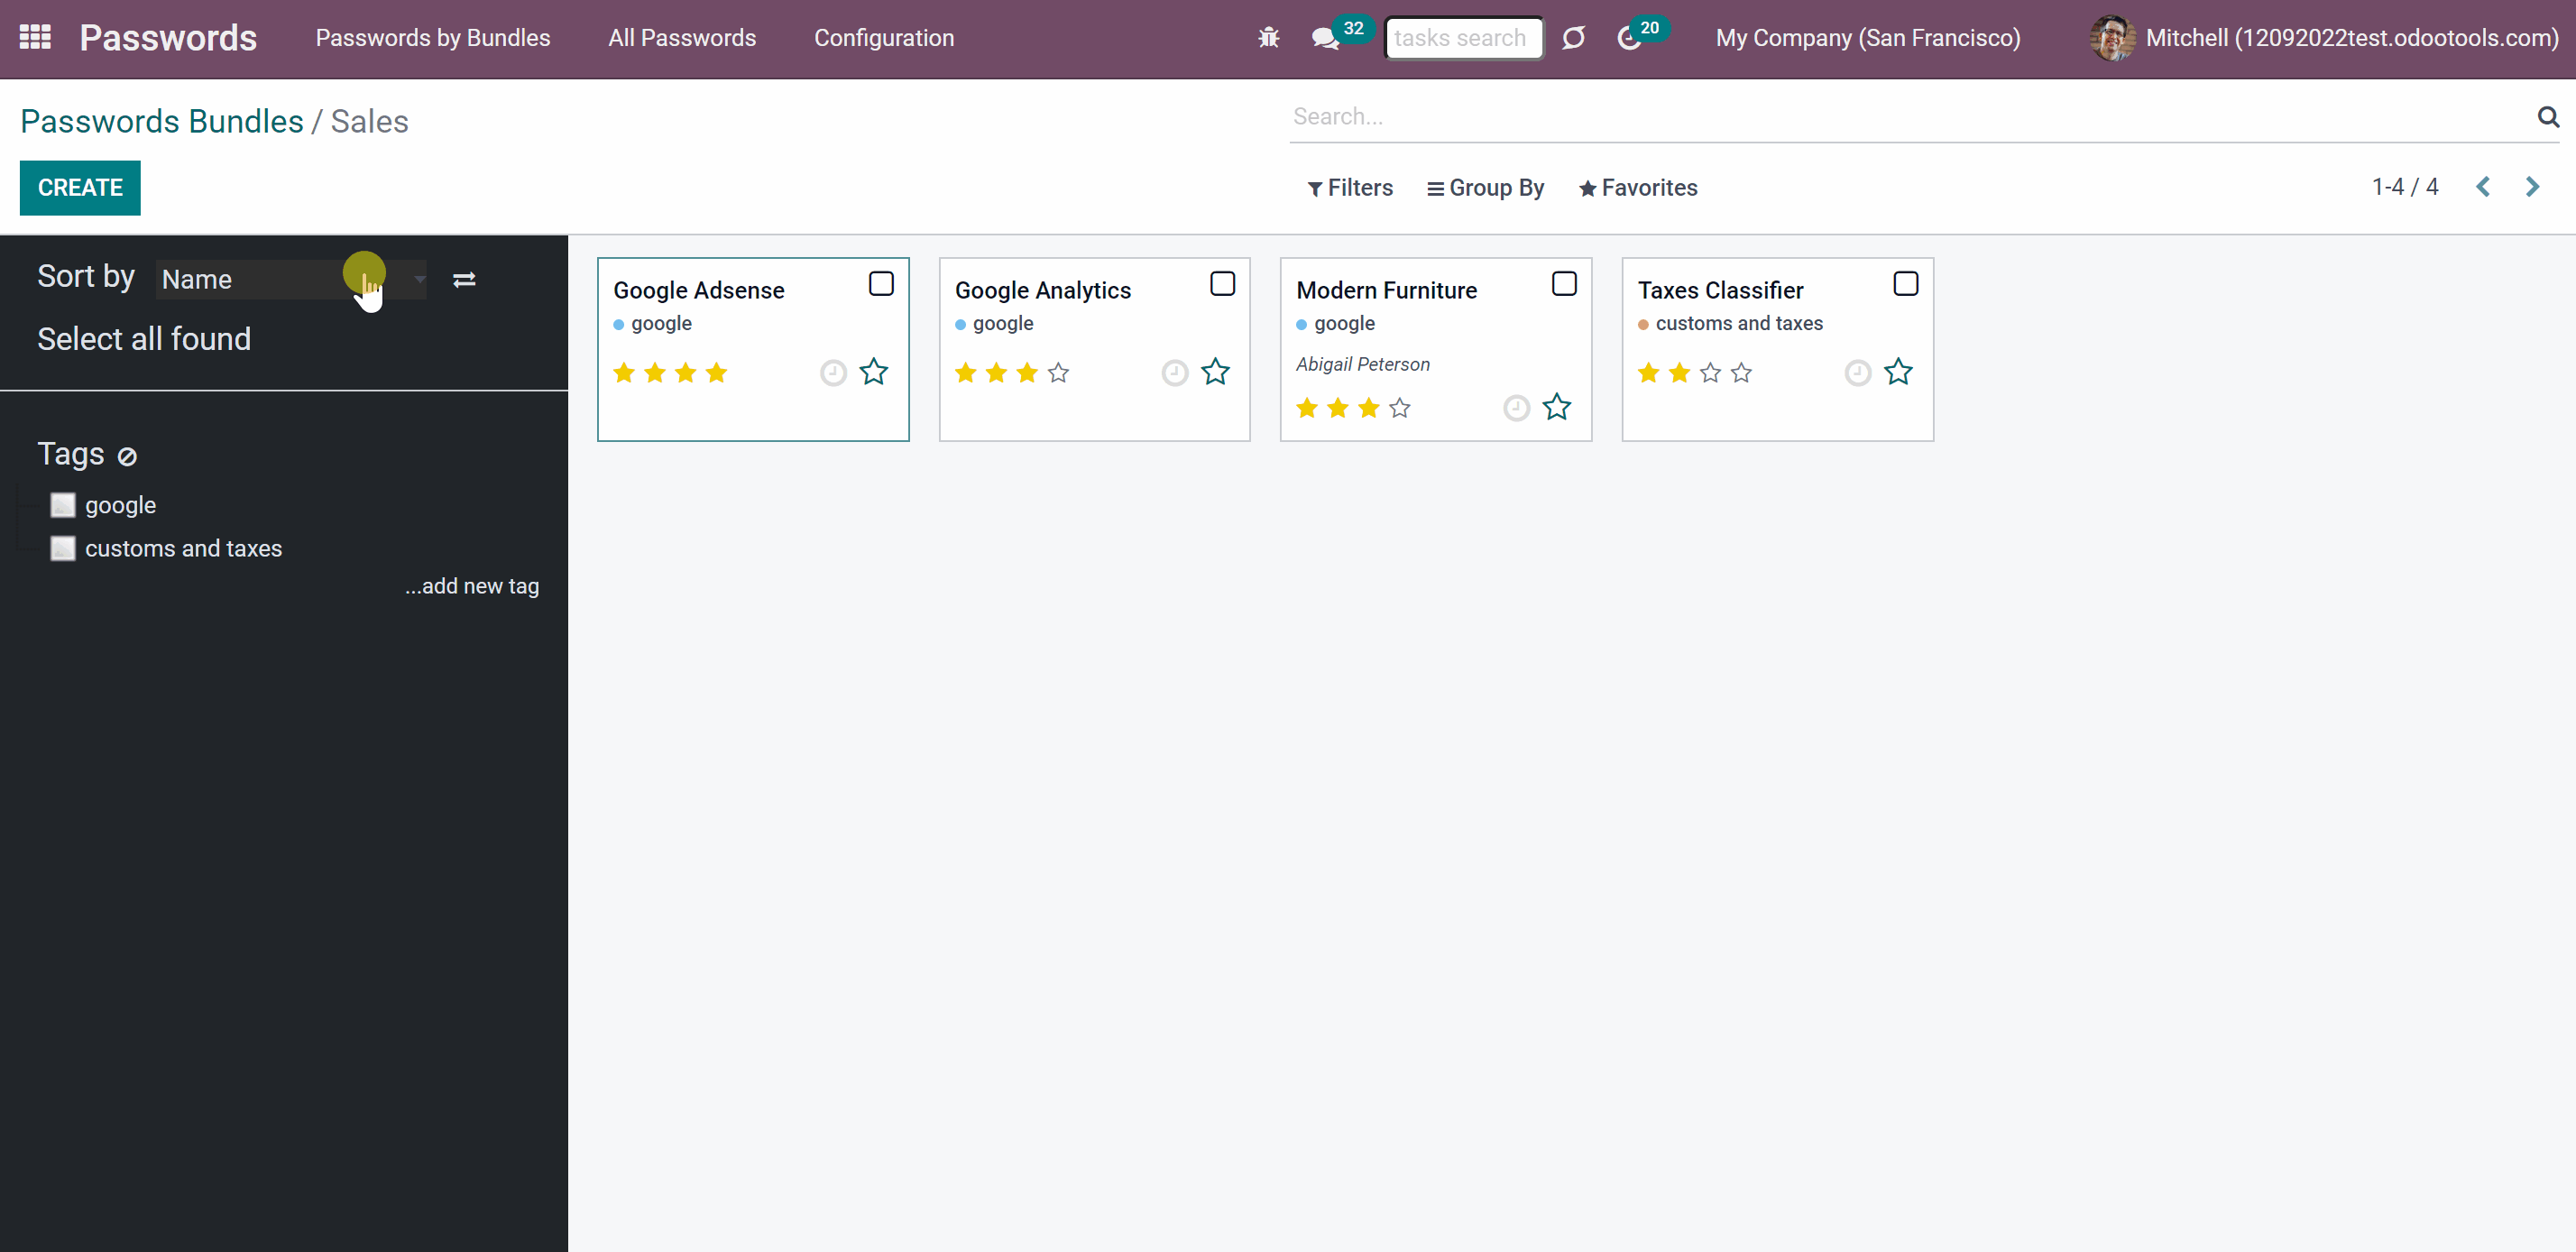
Task: Open the Taxes Classifier card title
Action: pos(1720,290)
